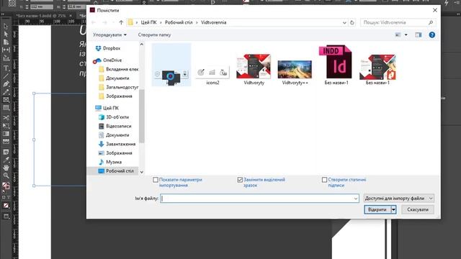Image resolution: width=461 pixels, height=259 pixels.
Task: Select '3D-об'єкти' folder in navigation pane
Action: tap(117, 117)
